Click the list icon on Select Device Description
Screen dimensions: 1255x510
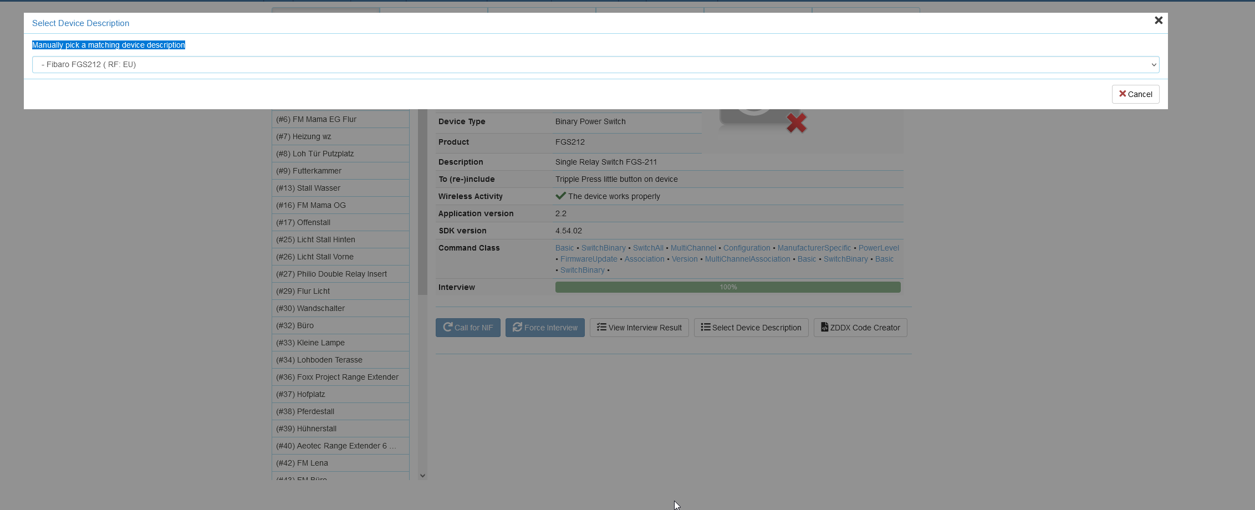click(706, 327)
